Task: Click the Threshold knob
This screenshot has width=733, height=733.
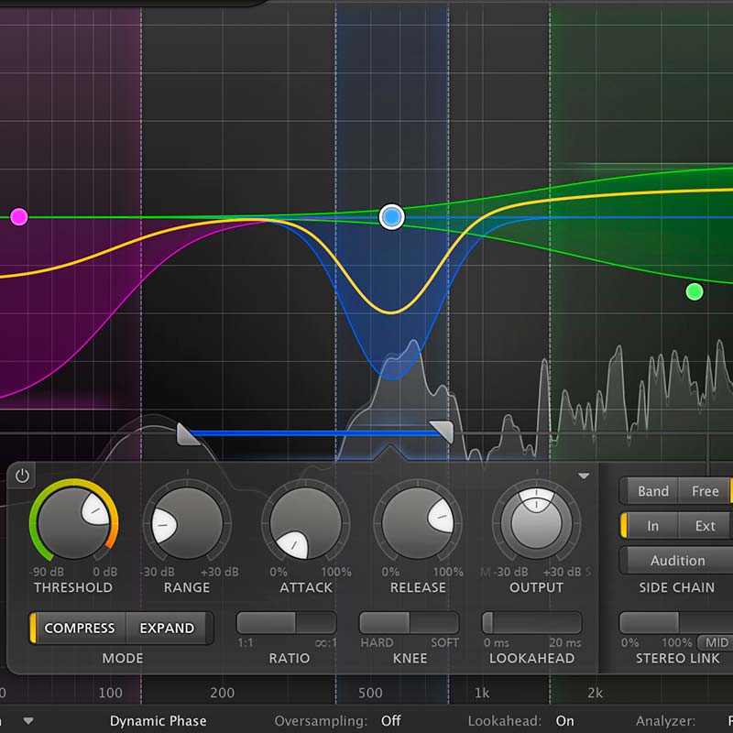Action: (73, 523)
